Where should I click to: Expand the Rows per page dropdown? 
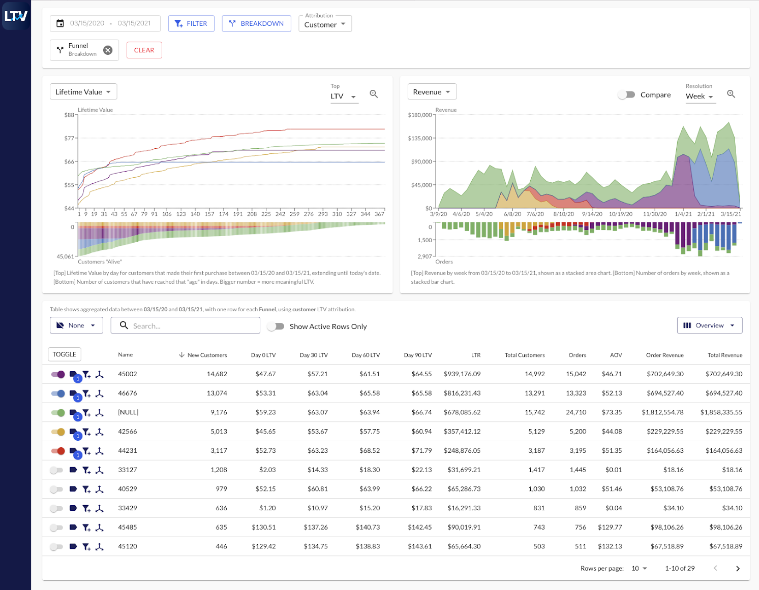coord(639,569)
